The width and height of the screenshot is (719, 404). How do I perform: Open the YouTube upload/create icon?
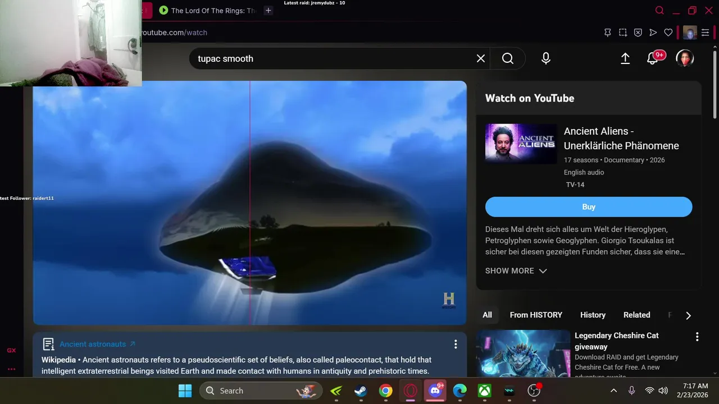(x=625, y=58)
